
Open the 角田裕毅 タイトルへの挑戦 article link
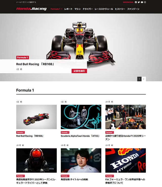coord(74,179)
